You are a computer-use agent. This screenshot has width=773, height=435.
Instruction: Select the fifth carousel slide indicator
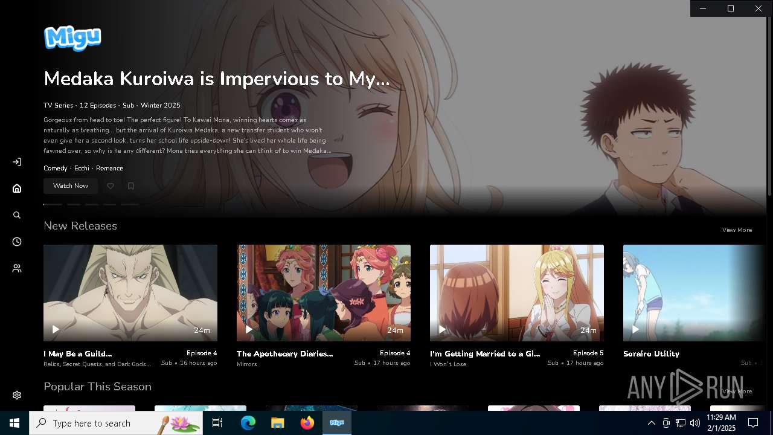coord(129,205)
